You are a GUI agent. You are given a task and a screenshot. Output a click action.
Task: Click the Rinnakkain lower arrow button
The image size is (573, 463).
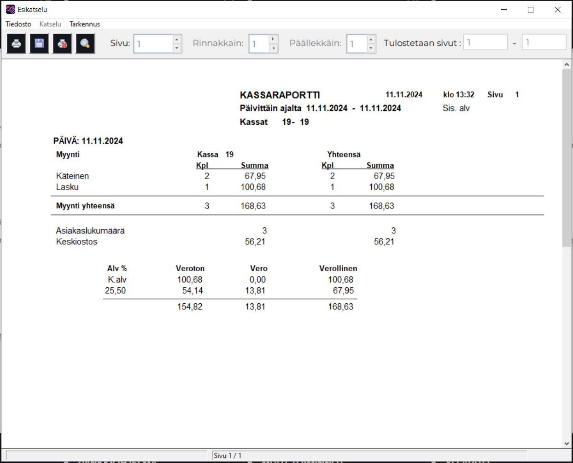(x=274, y=48)
